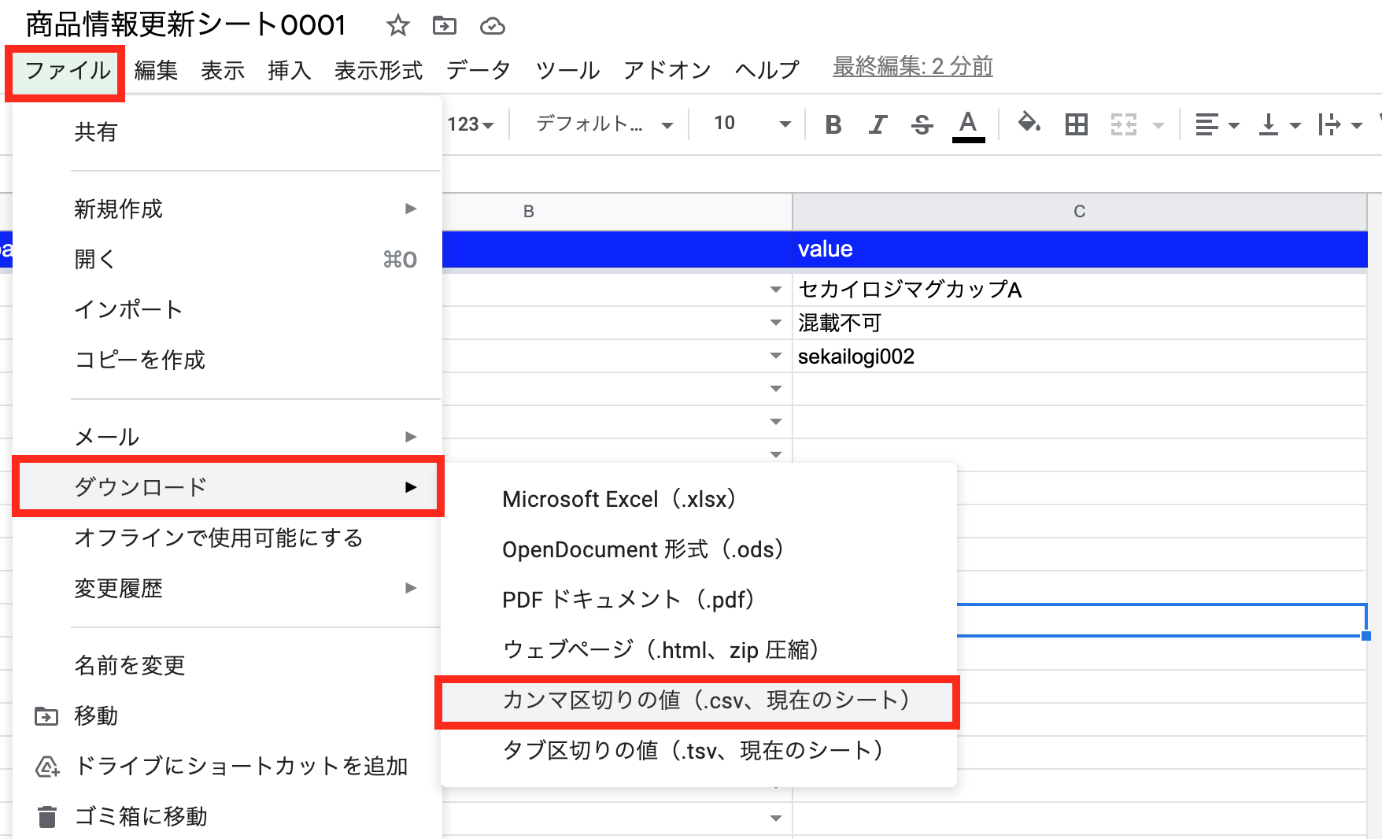Open vertical align options
This screenshot has height=839, width=1382.
(1278, 124)
